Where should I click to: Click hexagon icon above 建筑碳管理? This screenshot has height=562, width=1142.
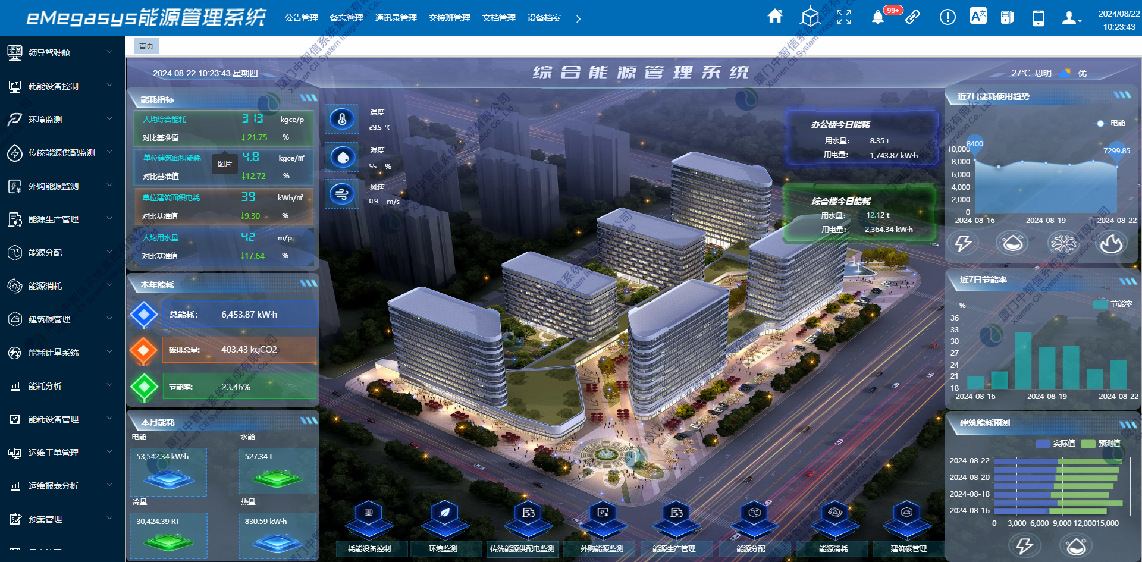(907, 520)
